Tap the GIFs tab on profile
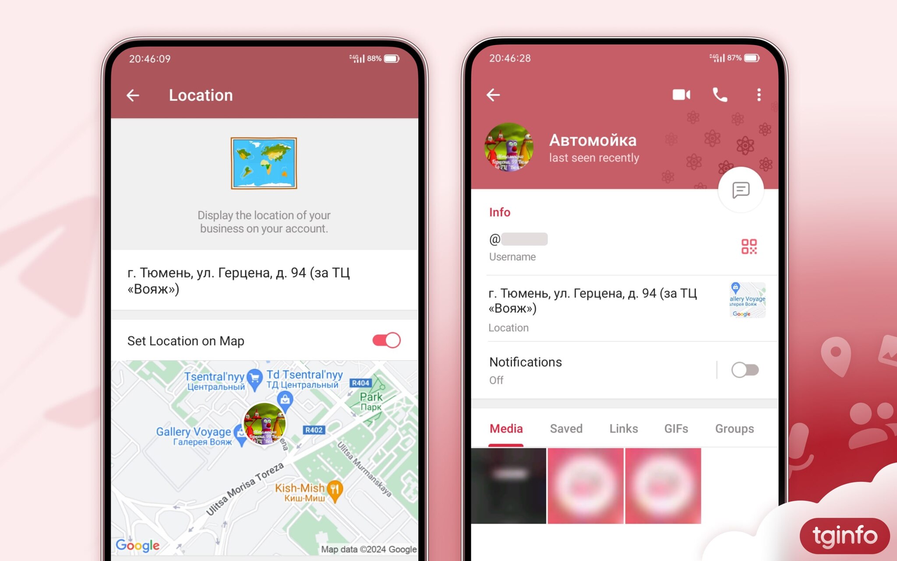 pos(675,428)
